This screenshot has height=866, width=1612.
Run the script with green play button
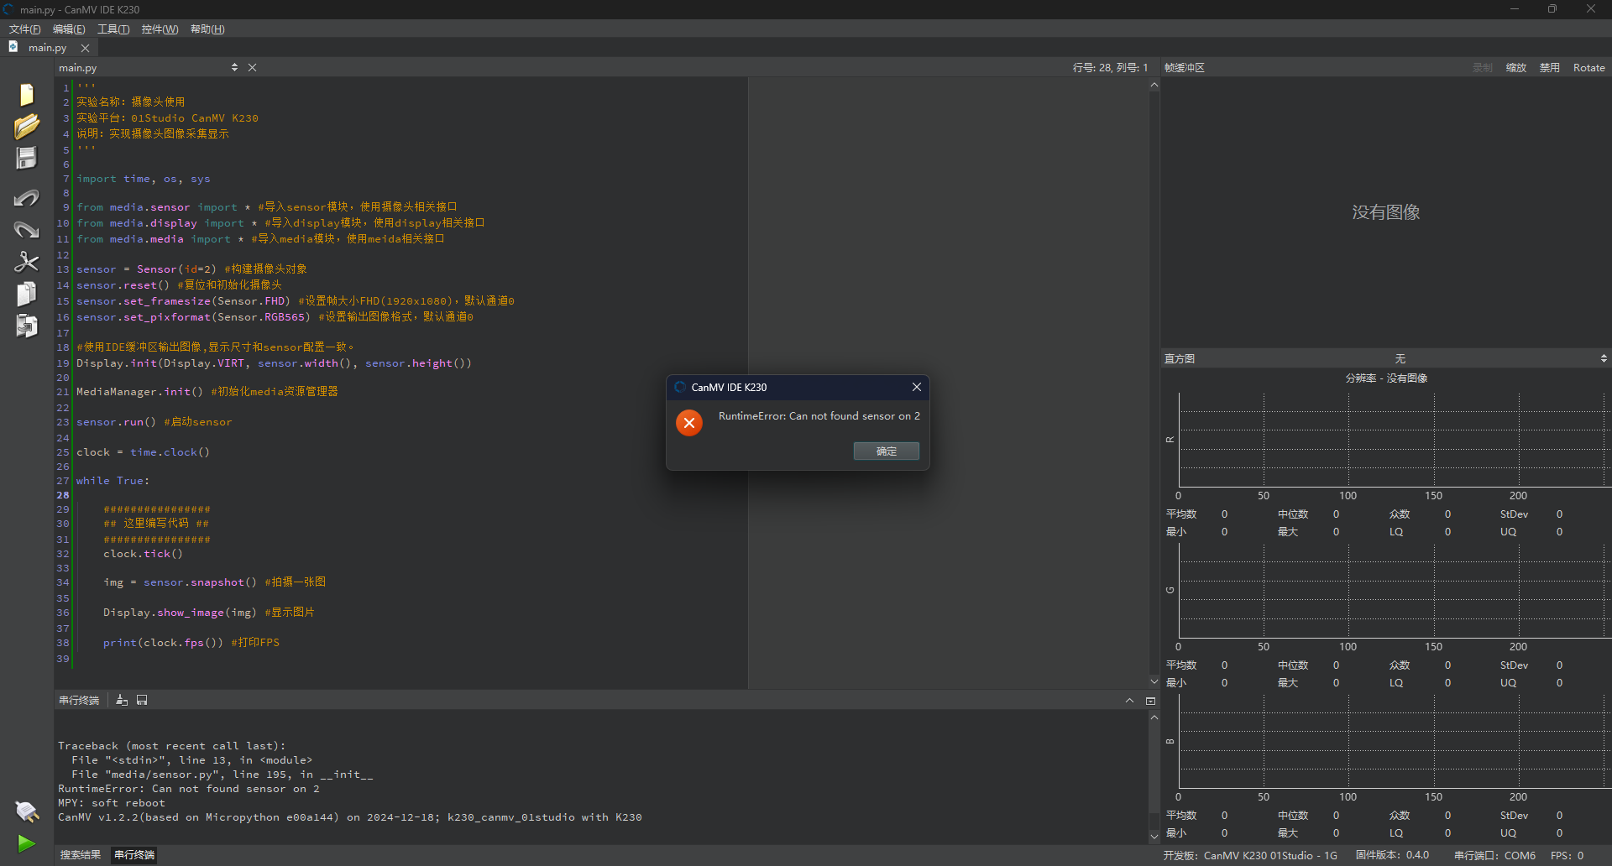pos(26,843)
